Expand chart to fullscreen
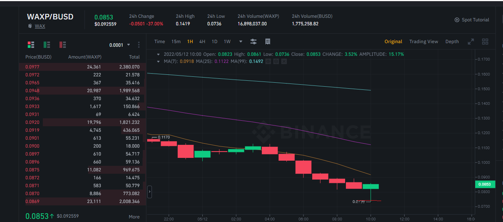Screen dimensions: 503x222 pos(471,42)
